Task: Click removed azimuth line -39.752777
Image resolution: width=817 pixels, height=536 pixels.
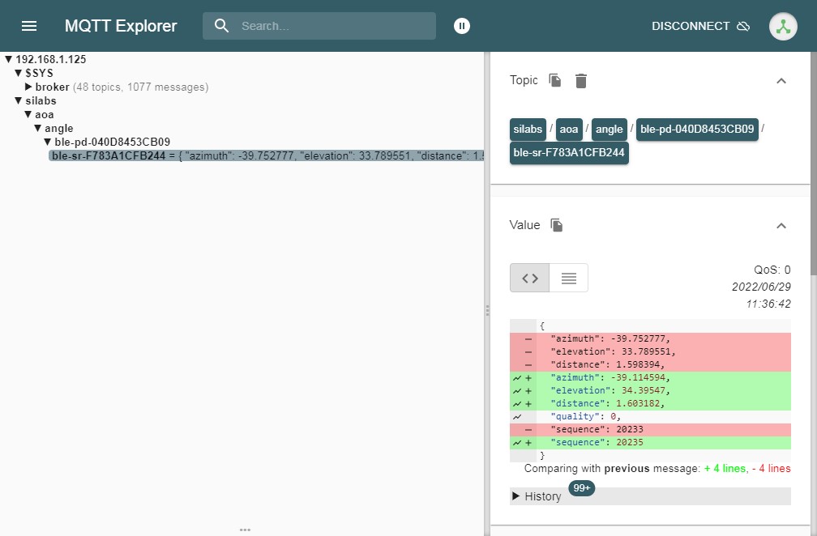Action: [x=650, y=338]
